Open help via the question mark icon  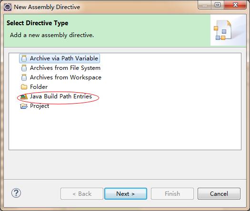point(16,193)
